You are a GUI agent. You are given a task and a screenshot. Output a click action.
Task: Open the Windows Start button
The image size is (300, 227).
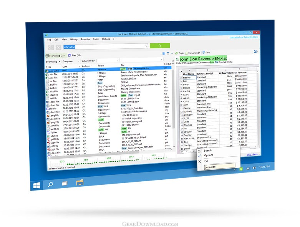tap(36, 185)
